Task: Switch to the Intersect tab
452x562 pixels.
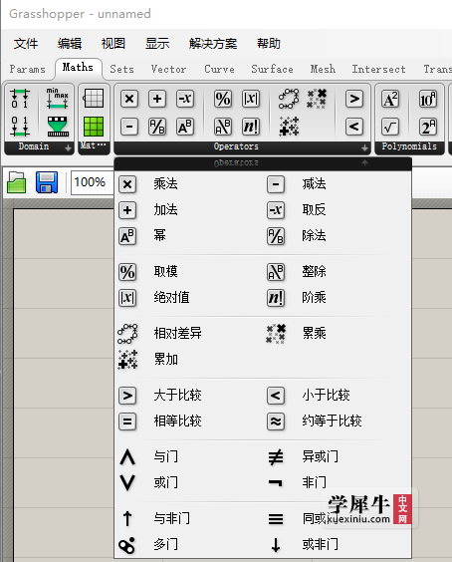Action: coord(379,69)
